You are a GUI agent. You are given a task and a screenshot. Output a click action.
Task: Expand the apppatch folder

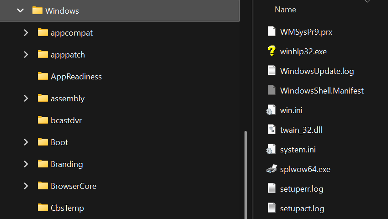point(26,55)
